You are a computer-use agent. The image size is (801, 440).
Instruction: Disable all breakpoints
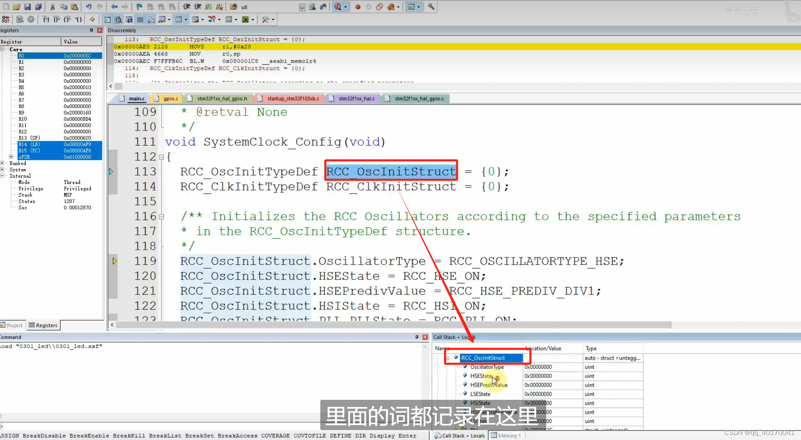point(379,7)
